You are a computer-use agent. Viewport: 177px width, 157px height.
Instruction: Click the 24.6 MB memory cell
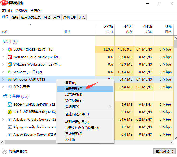pos(124,120)
